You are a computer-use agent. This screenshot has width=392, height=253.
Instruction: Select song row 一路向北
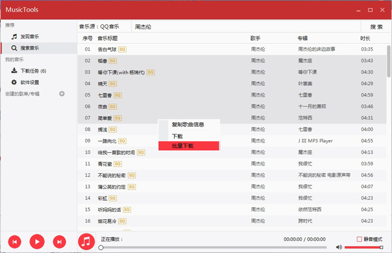[x=232, y=141]
